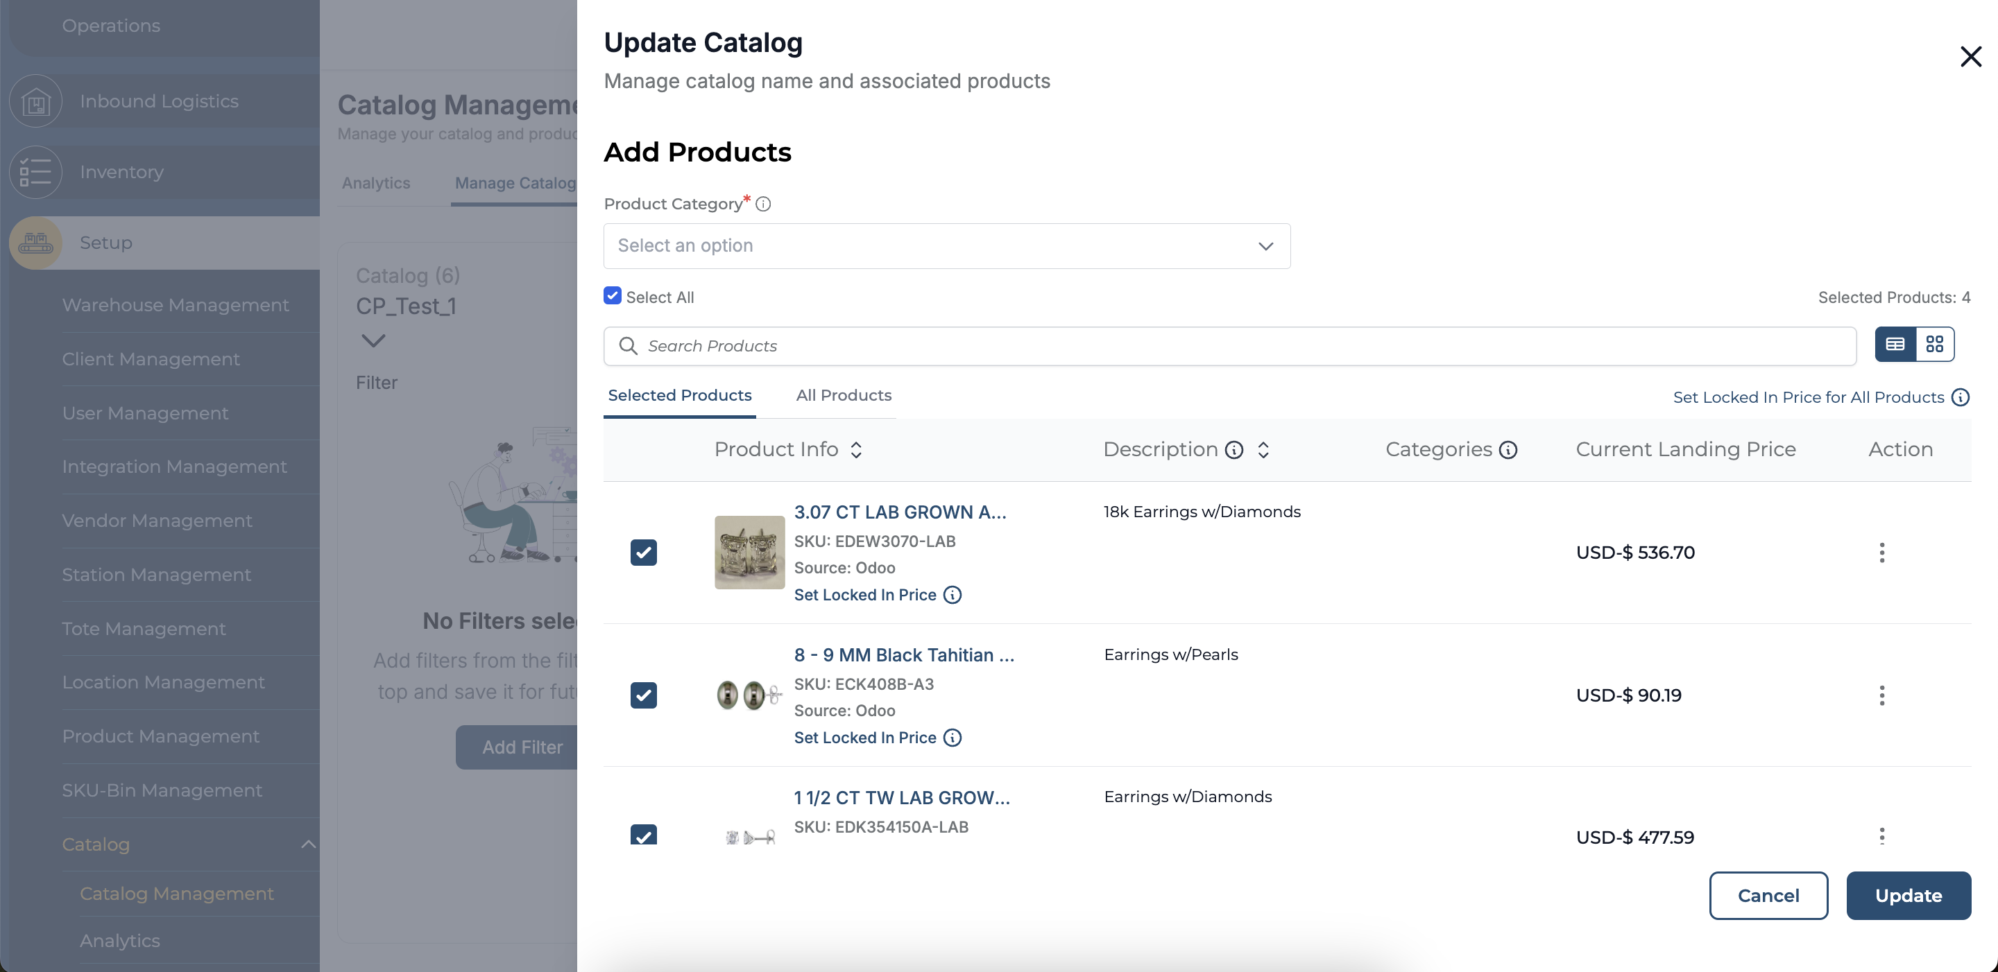This screenshot has width=1998, height=972.
Task: Uncheck the Select All checkbox
Action: click(613, 296)
